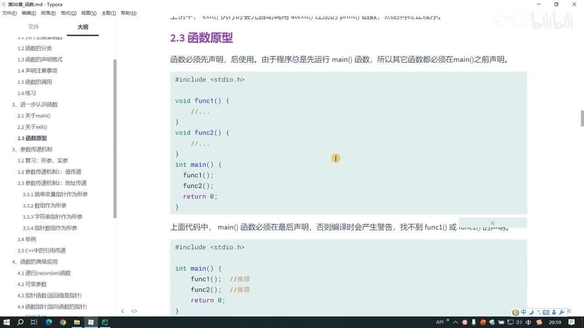Click the microphone tray icon
The height and width of the screenshot is (328, 584).
474,323
